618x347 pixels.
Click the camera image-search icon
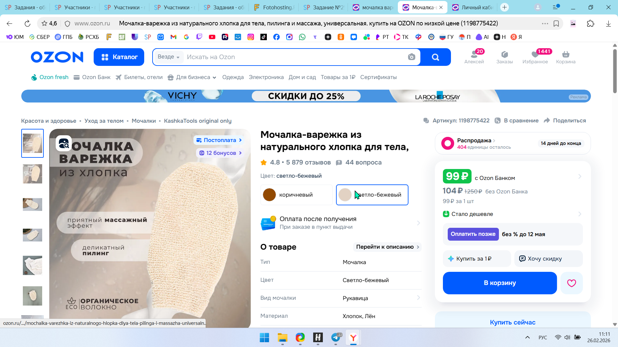click(x=411, y=57)
